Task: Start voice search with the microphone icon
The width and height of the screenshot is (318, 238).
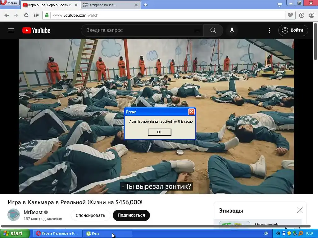Action: 232,30
